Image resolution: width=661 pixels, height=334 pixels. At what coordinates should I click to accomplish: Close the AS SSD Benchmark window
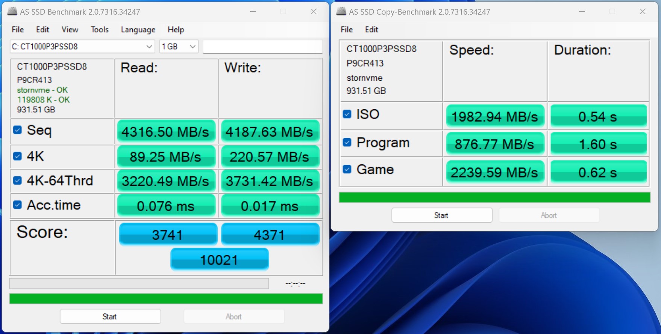314,12
